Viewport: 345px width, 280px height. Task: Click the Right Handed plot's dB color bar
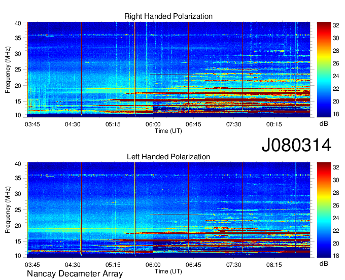coord(324,69)
